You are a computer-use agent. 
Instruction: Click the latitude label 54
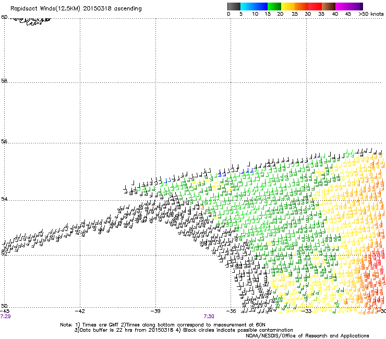point(4,199)
